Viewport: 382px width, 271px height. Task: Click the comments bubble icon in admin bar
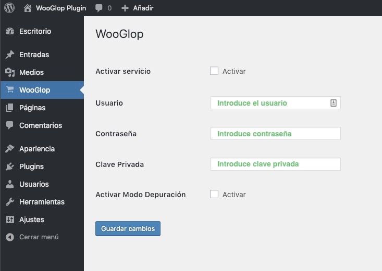[99, 8]
